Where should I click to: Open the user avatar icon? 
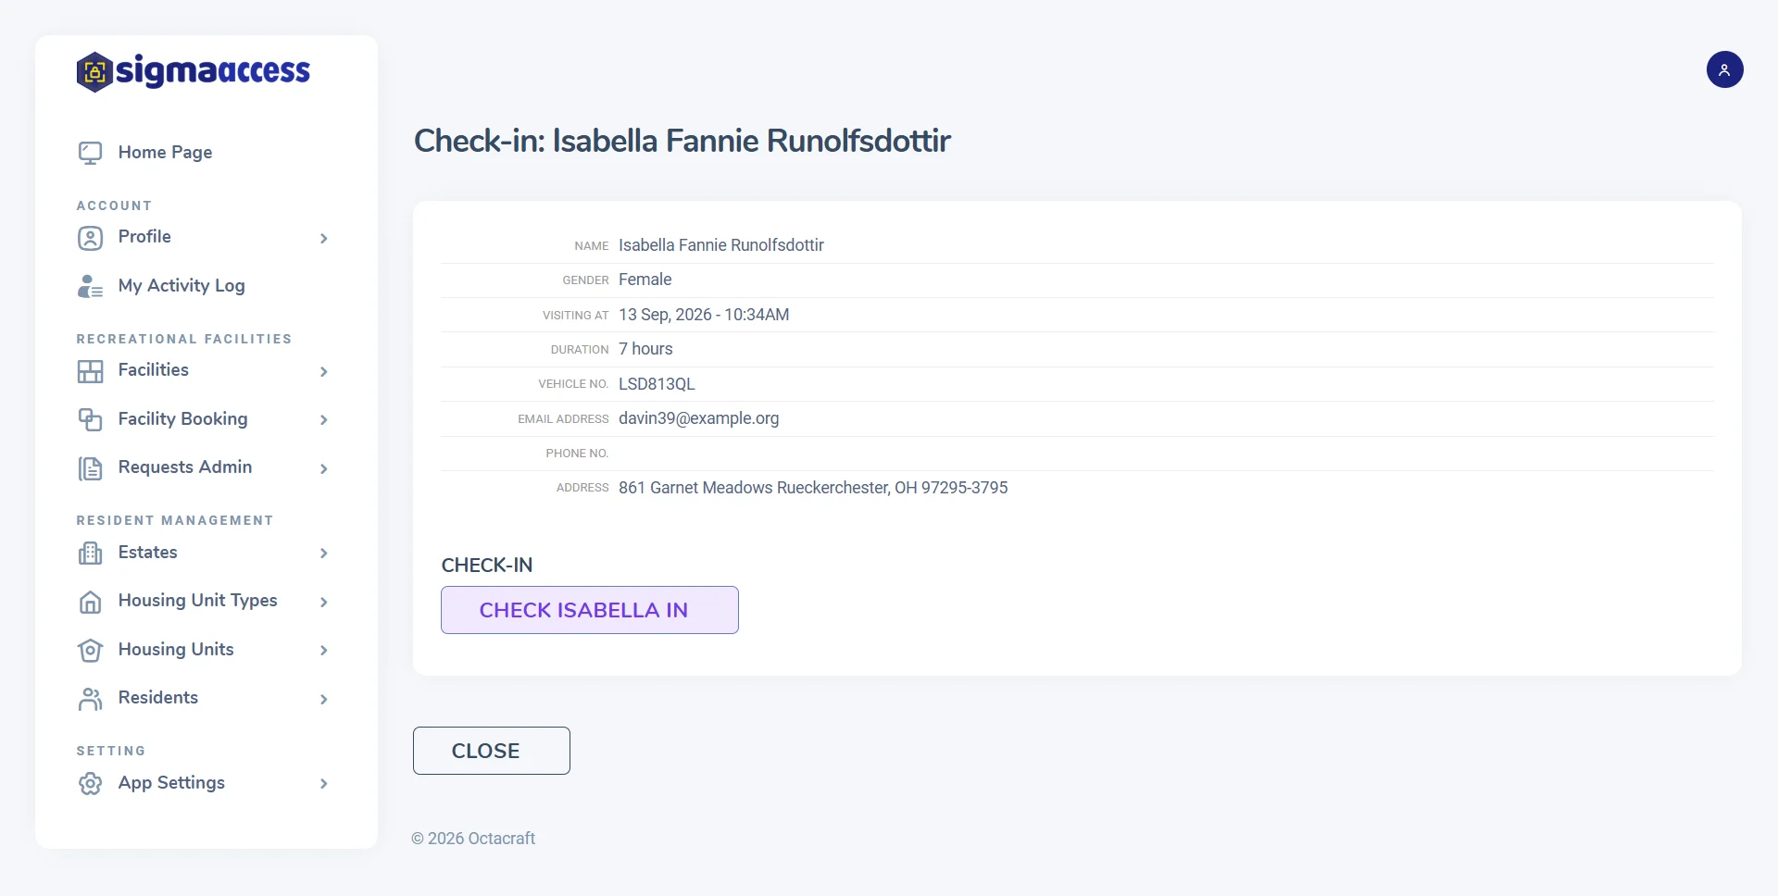tap(1724, 69)
